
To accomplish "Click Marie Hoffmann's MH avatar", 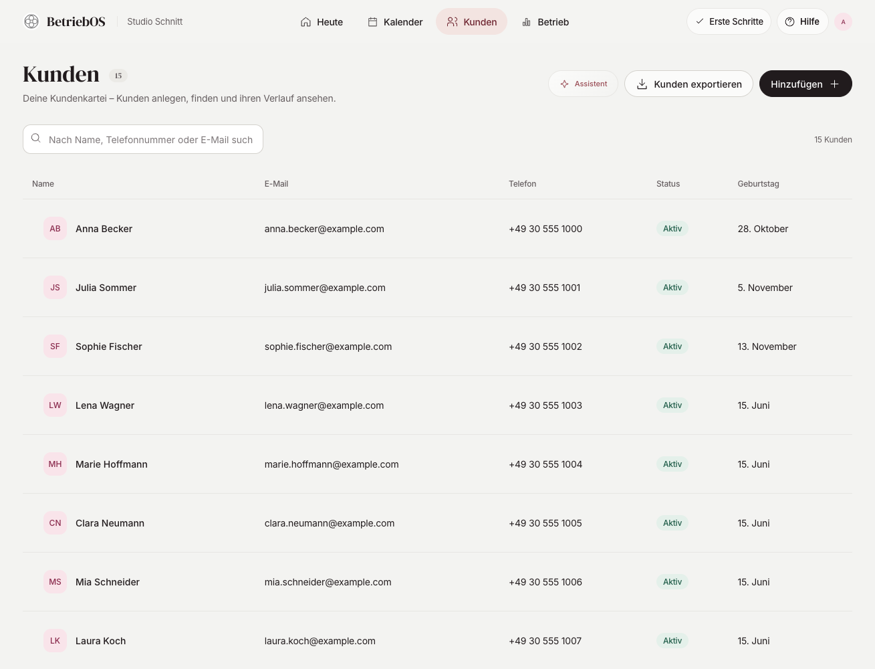I will (55, 464).
